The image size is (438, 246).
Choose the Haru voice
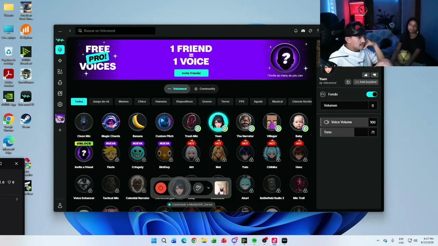299,153
